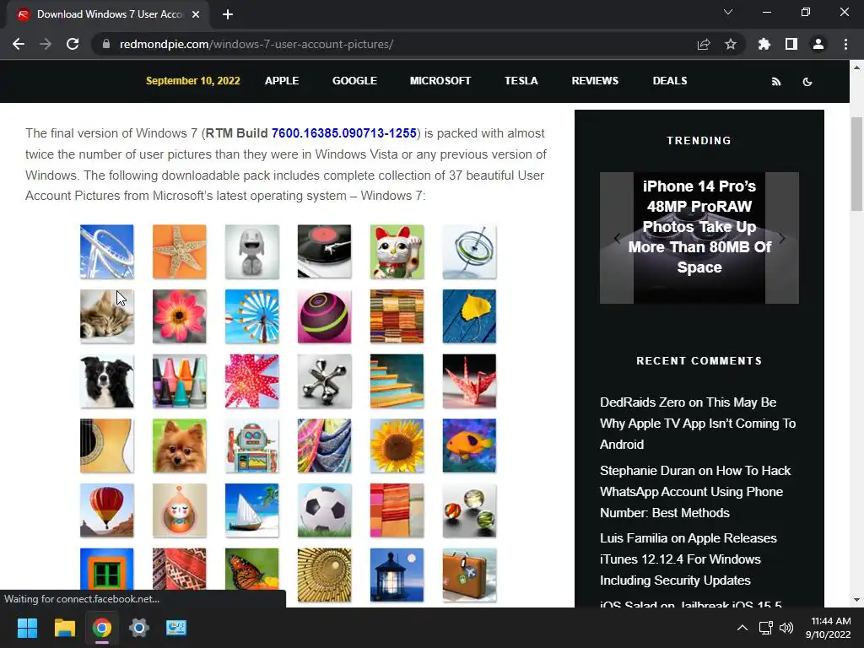Click the gray robot toy picture
The width and height of the screenshot is (864, 648).
[x=251, y=251]
